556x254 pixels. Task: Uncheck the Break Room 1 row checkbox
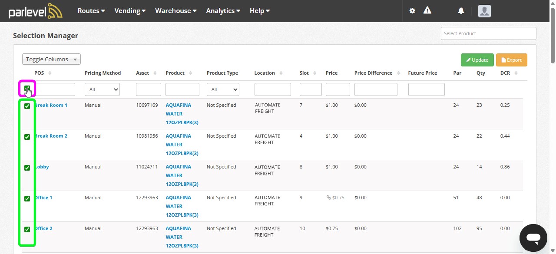27,106
